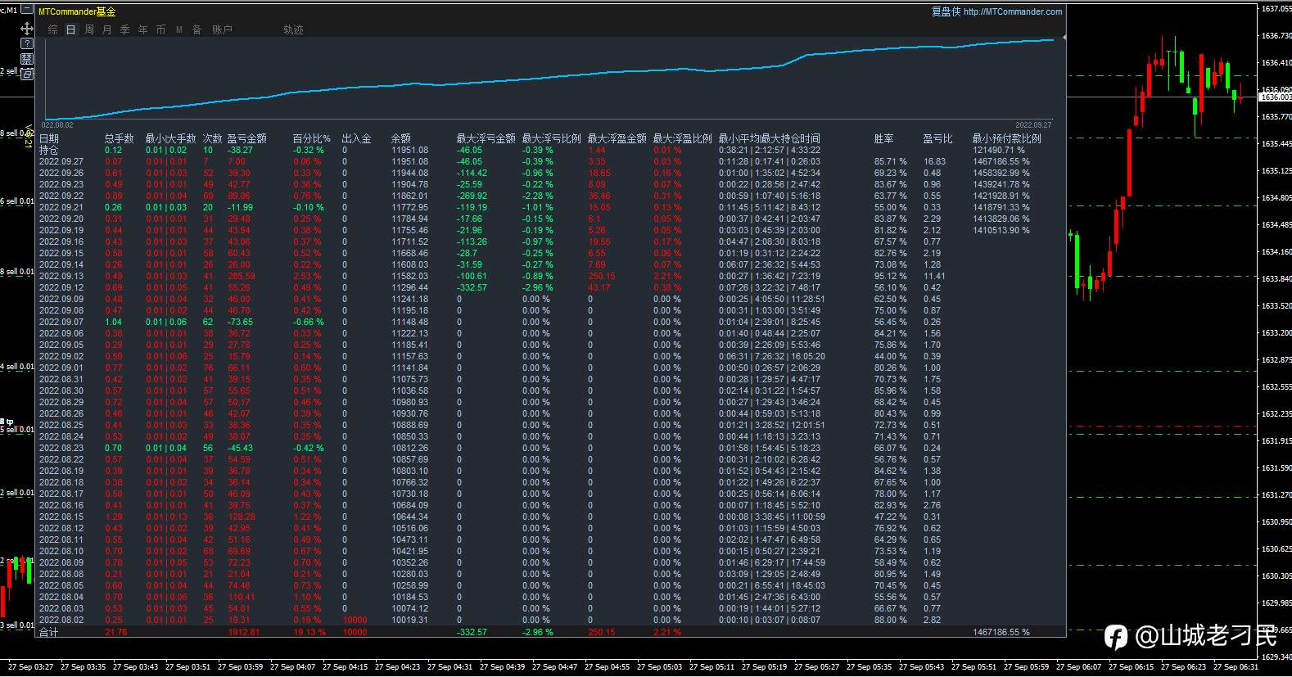Screen dimensions: 1292x677
Task: Click max floating loss -332.57 in totals row
Action: point(472,632)
